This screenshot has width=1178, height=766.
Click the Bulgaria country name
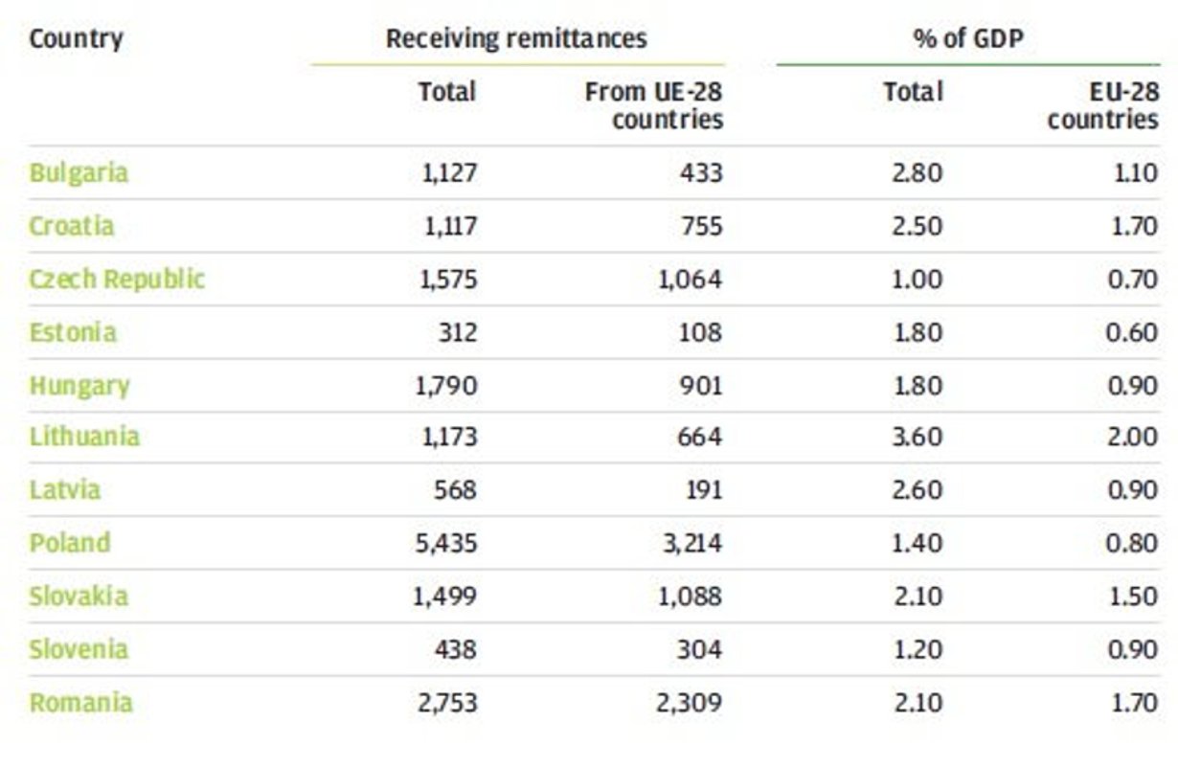point(79,173)
